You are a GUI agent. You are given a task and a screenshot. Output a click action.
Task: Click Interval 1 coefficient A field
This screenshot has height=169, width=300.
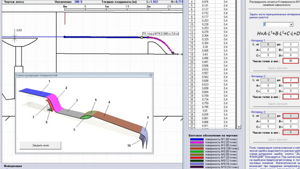268,50
